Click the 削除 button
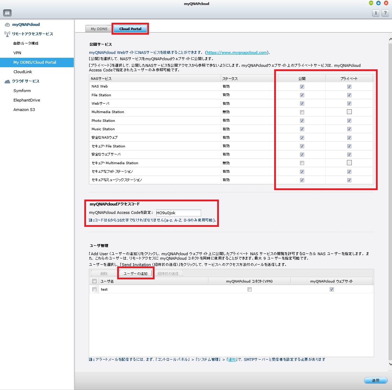 point(104,273)
